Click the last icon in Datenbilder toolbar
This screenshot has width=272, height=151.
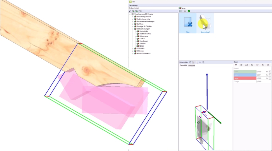[x=204, y=62]
